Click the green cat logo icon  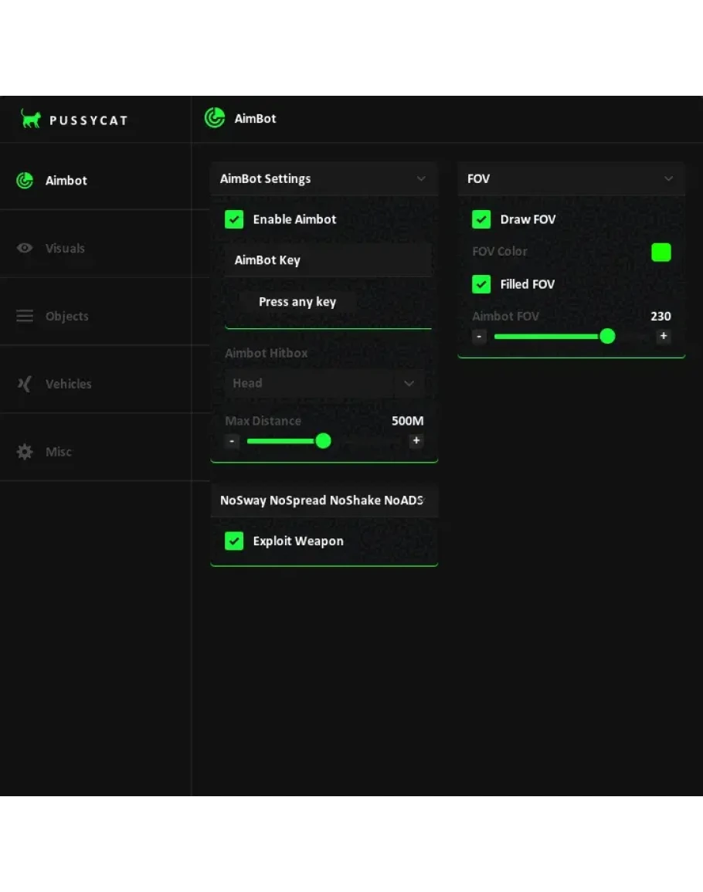coord(31,119)
